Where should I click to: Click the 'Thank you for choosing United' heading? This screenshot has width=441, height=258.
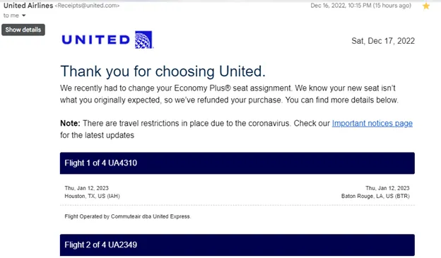pyautogui.click(x=163, y=71)
